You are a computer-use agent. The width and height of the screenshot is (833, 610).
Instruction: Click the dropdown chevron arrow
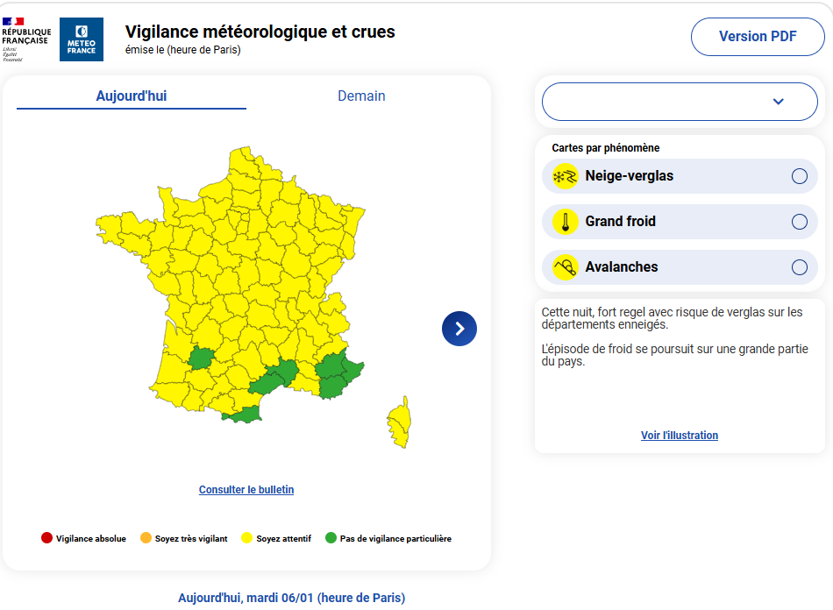(x=778, y=102)
